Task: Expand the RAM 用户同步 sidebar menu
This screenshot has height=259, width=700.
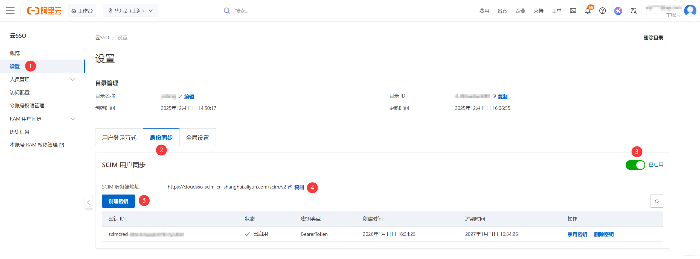Action: [x=42, y=119]
